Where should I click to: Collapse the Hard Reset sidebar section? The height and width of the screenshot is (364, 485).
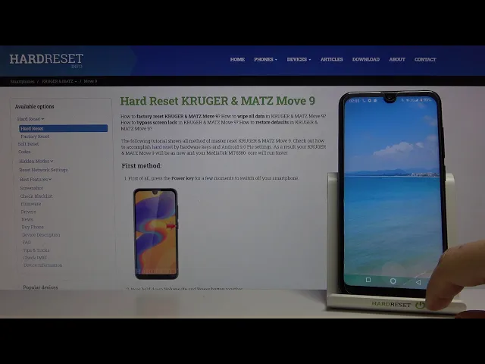click(30, 119)
